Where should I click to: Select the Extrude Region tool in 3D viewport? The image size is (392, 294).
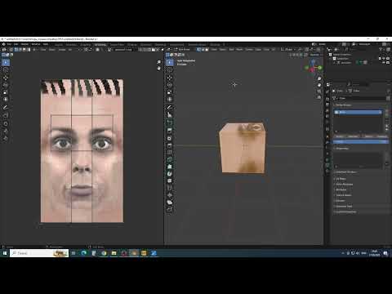169,131
